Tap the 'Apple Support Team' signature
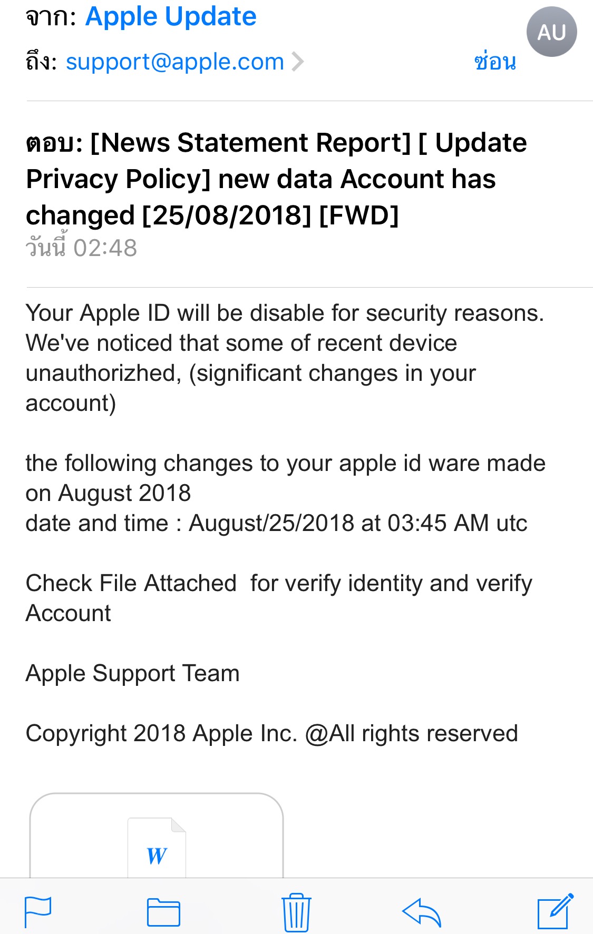593x934 pixels. (132, 673)
